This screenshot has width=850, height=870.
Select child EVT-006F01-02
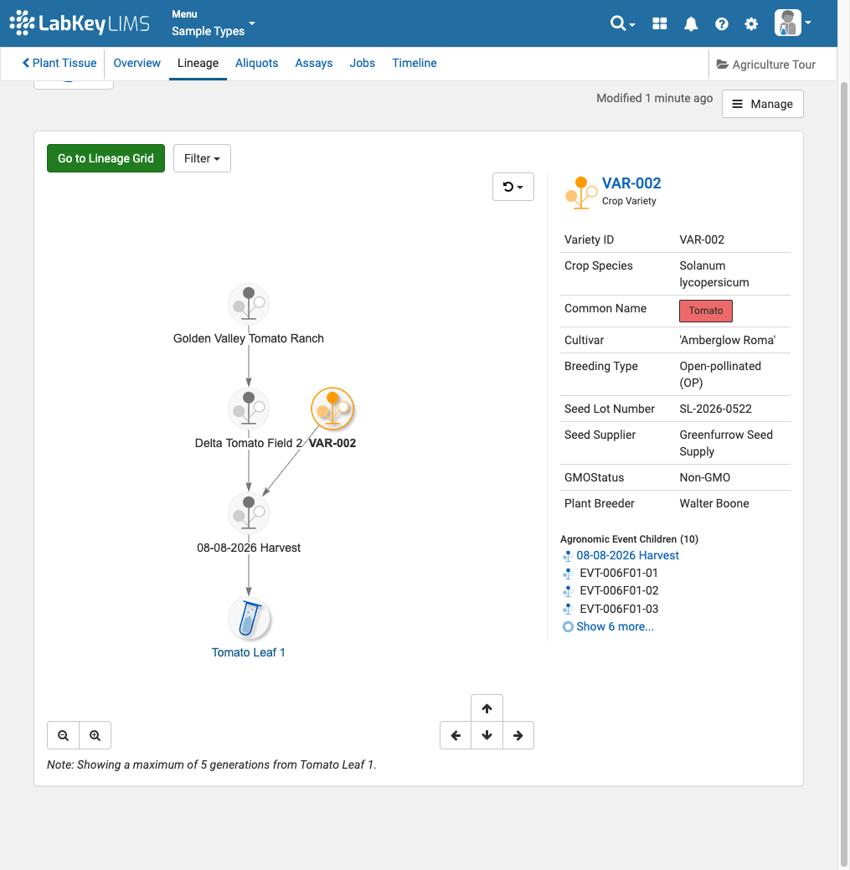tap(619, 591)
